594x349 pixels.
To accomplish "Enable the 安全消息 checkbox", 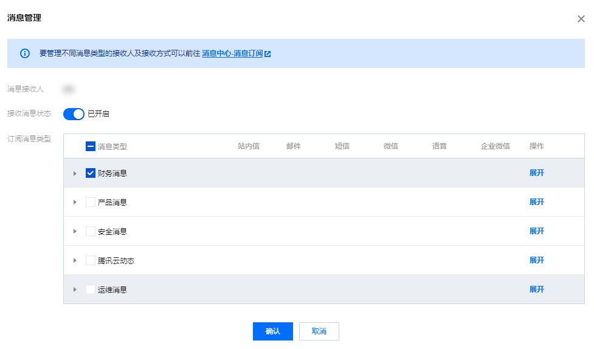I will click(x=91, y=231).
